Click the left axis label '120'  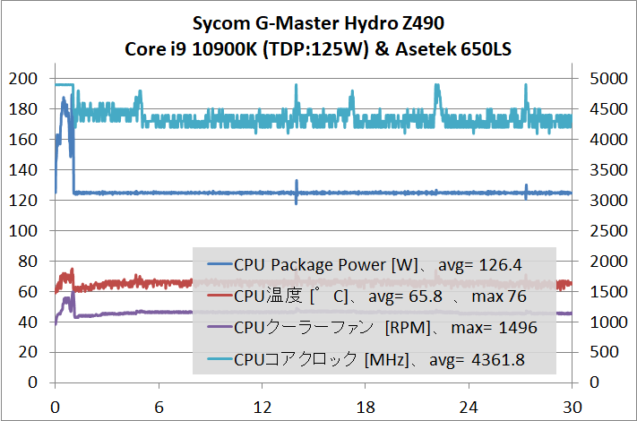pos(23,200)
